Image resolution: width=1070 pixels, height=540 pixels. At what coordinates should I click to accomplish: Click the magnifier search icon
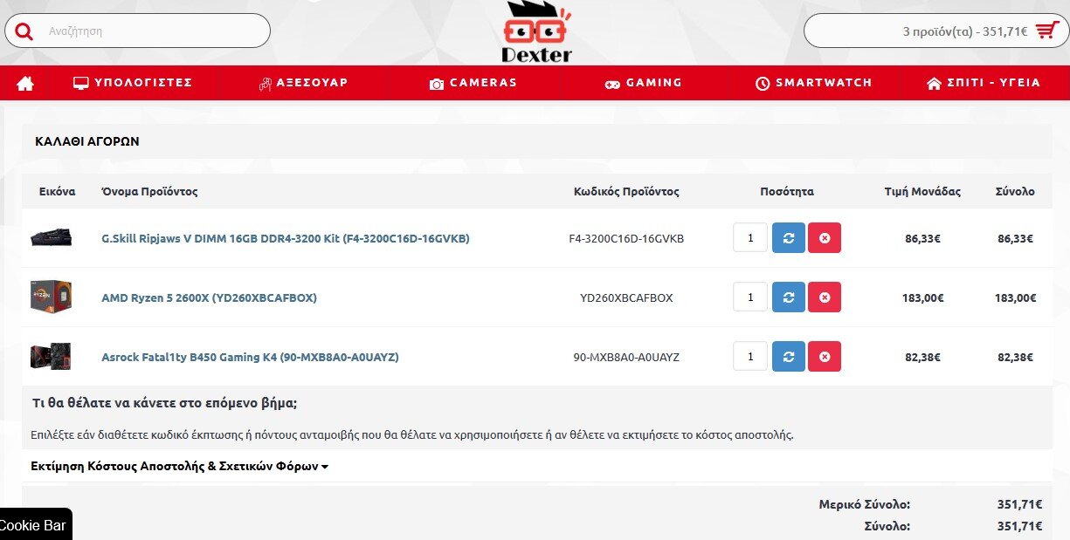[x=24, y=31]
